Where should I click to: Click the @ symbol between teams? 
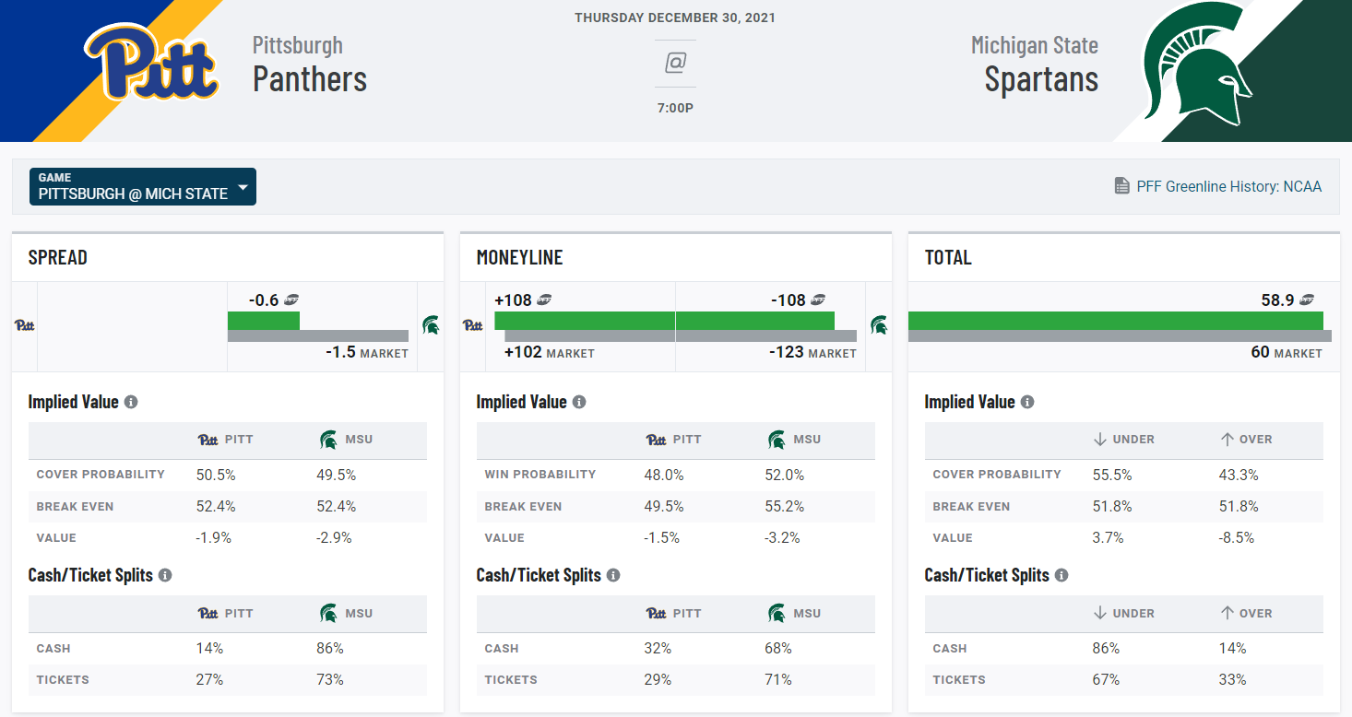(675, 63)
